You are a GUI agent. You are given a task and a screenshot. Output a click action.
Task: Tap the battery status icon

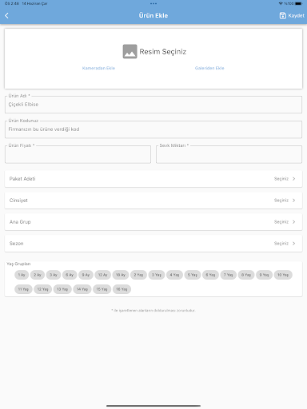pos(299,3)
